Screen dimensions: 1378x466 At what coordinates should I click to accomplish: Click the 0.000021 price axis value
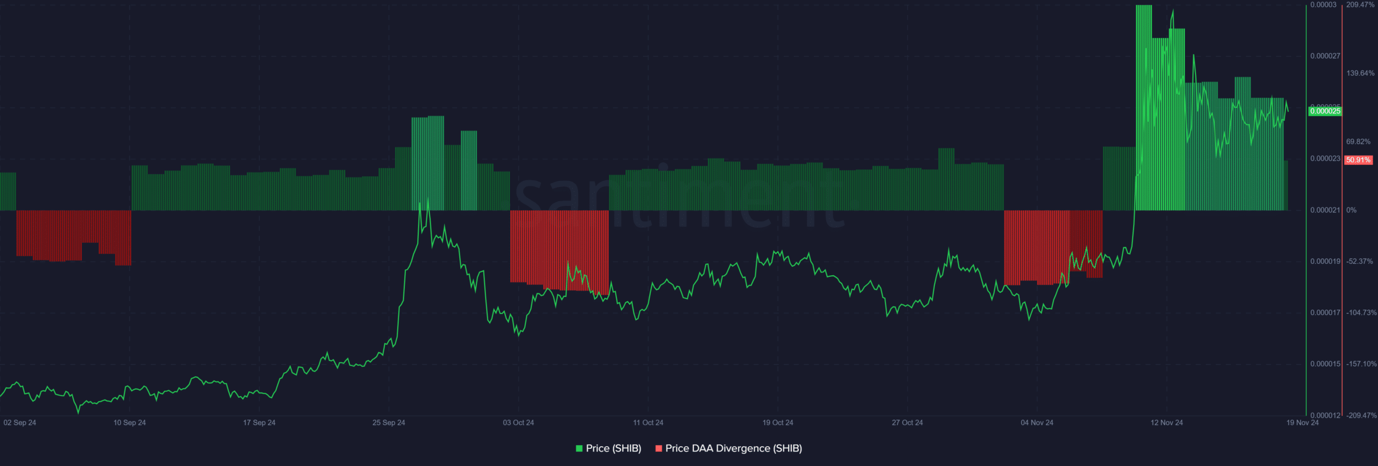click(1325, 210)
